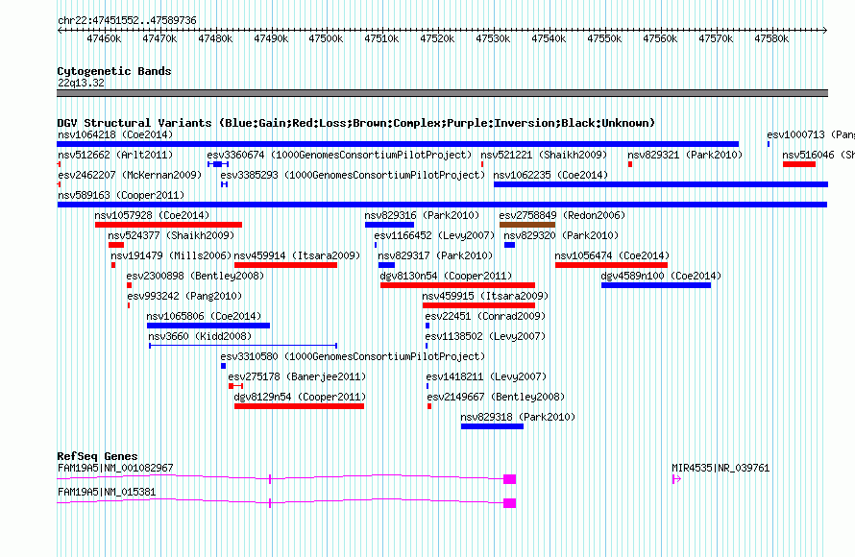
Task: Click the dgv8129n54 (Cooper2011) loss bar
Action: point(299,406)
